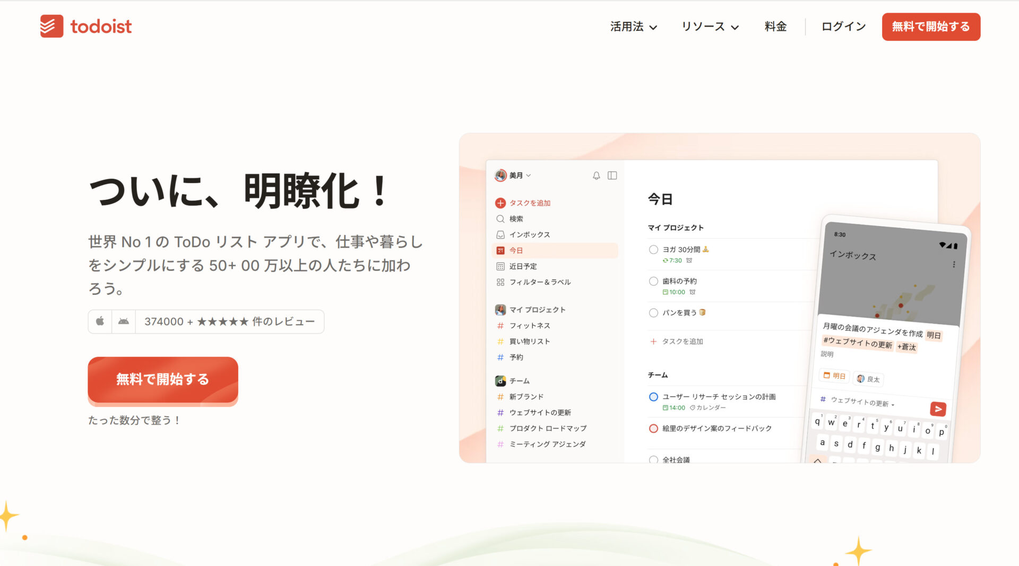Click タスクを追加 under マイ プロジェクト list

676,342
